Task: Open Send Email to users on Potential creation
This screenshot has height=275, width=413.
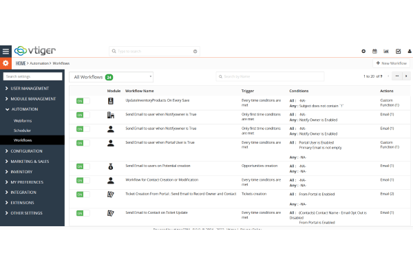Action: (158, 166)
